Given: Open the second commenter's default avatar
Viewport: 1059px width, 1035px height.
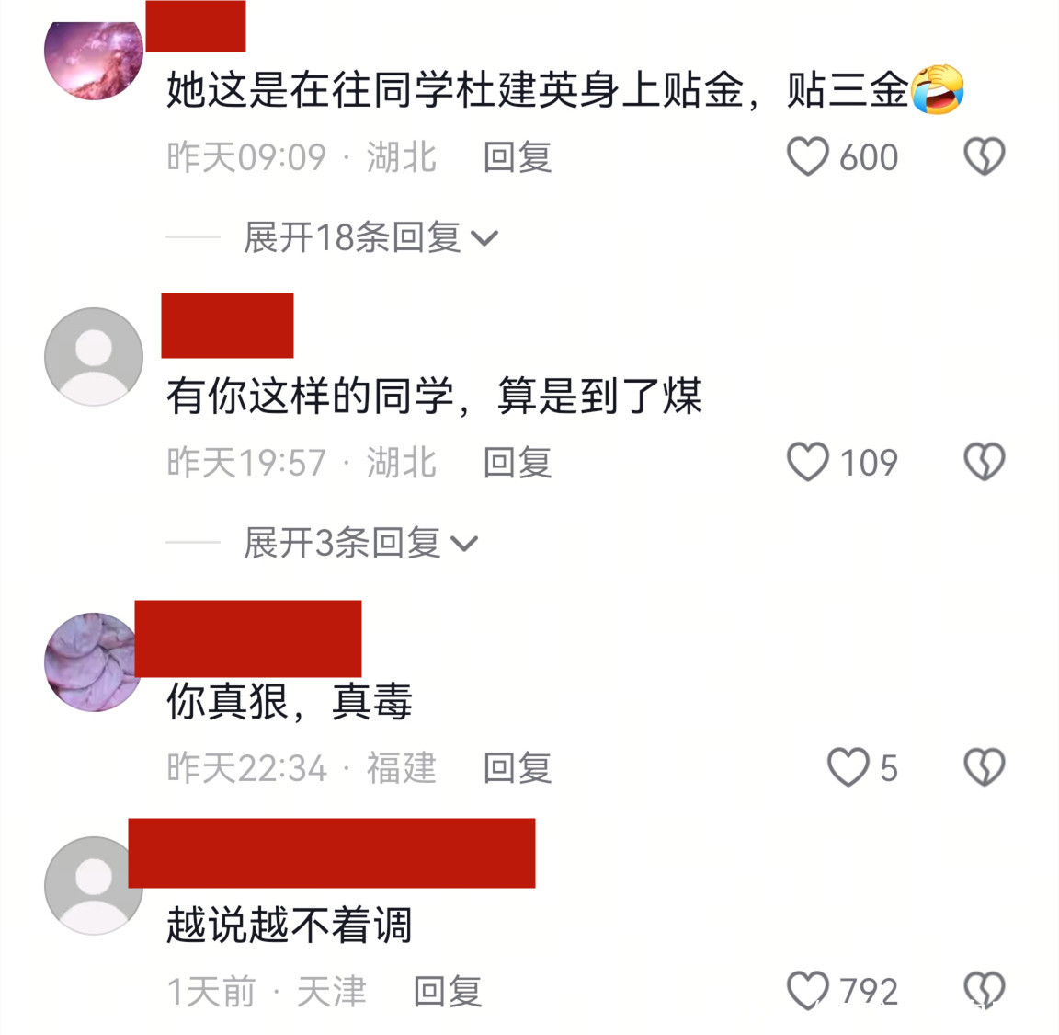Looking at the screenshot, I should [x=94, y=357].
